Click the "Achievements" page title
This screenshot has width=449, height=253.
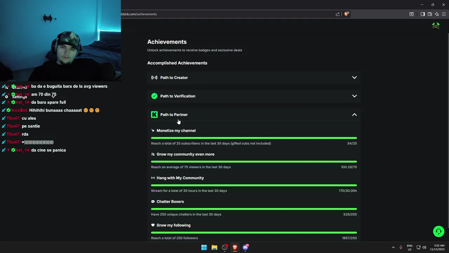(167, 42)
